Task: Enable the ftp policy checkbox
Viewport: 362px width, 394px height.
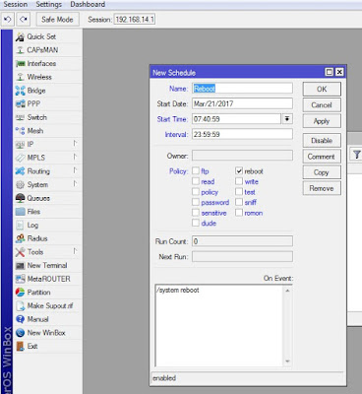Action: pyautogui.click(x=196, y=171)
